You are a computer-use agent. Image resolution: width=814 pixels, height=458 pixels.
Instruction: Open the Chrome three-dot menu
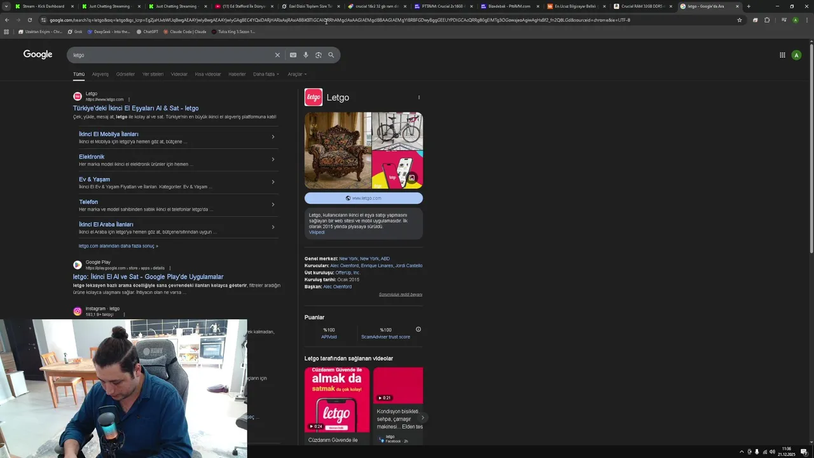(x=806, y=20)
